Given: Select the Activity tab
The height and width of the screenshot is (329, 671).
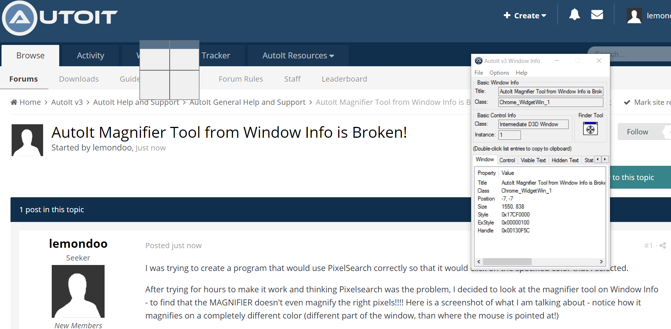Looking at the screenshot, I should pyautogui.click(x=90, y=55).
